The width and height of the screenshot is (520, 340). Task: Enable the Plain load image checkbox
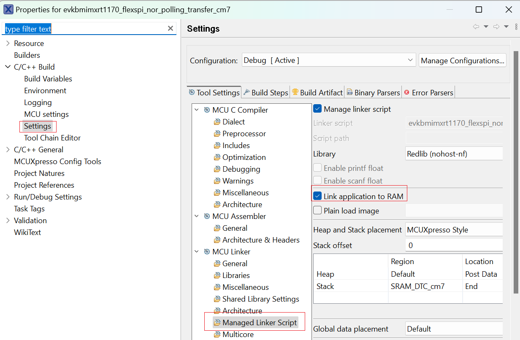(x=318, y=210)
